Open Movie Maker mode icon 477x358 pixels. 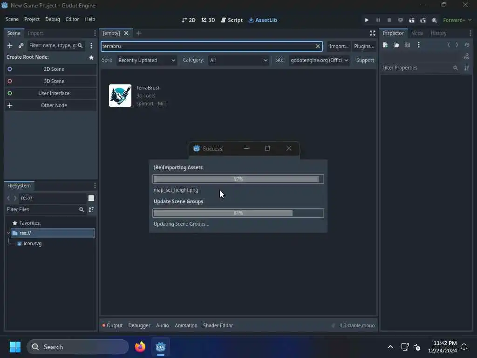pyautogui.click(x=434, y=20)
